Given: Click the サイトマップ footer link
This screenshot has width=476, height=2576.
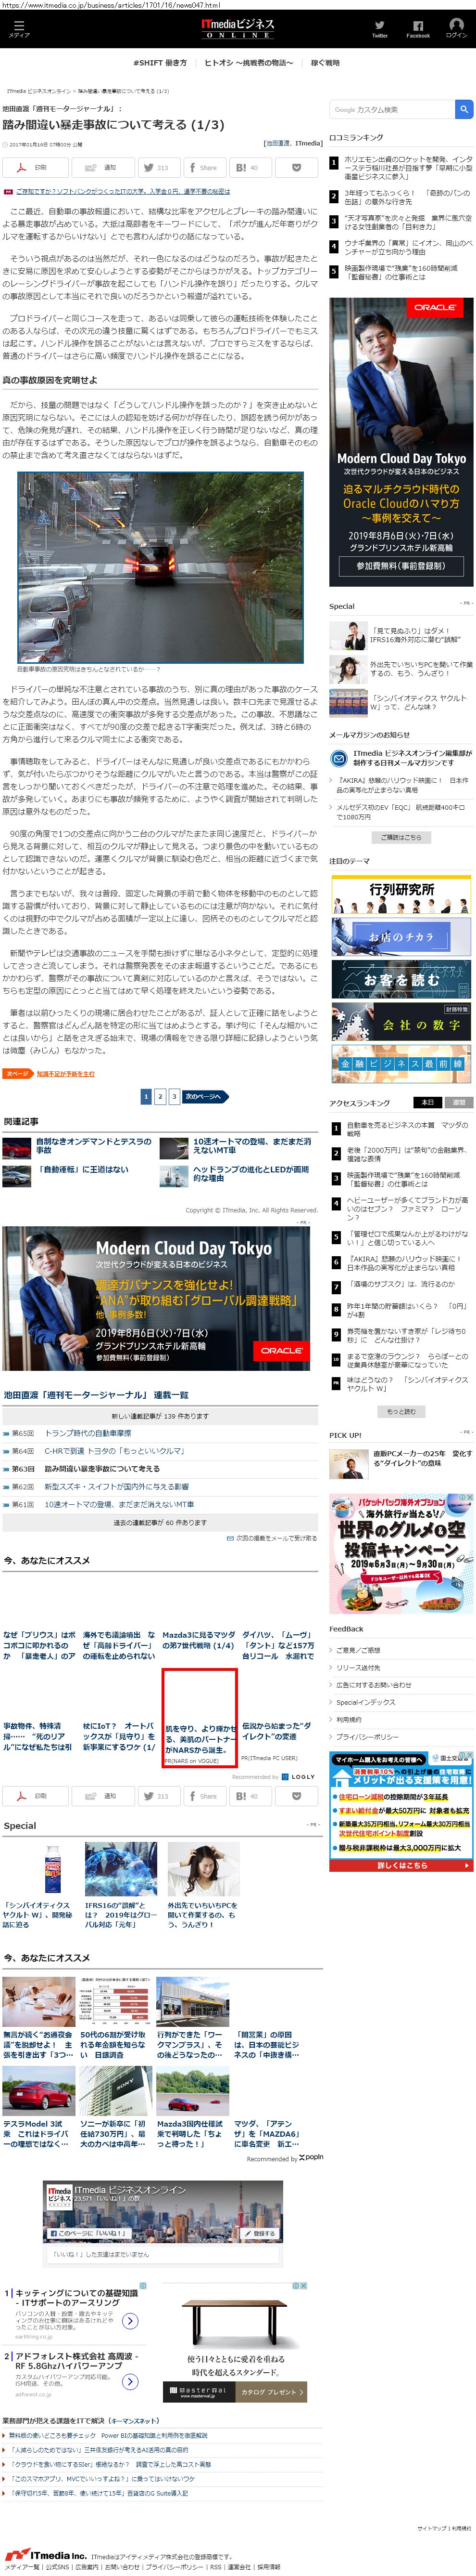Looking at the screenshot, I should click(431, 2527).
